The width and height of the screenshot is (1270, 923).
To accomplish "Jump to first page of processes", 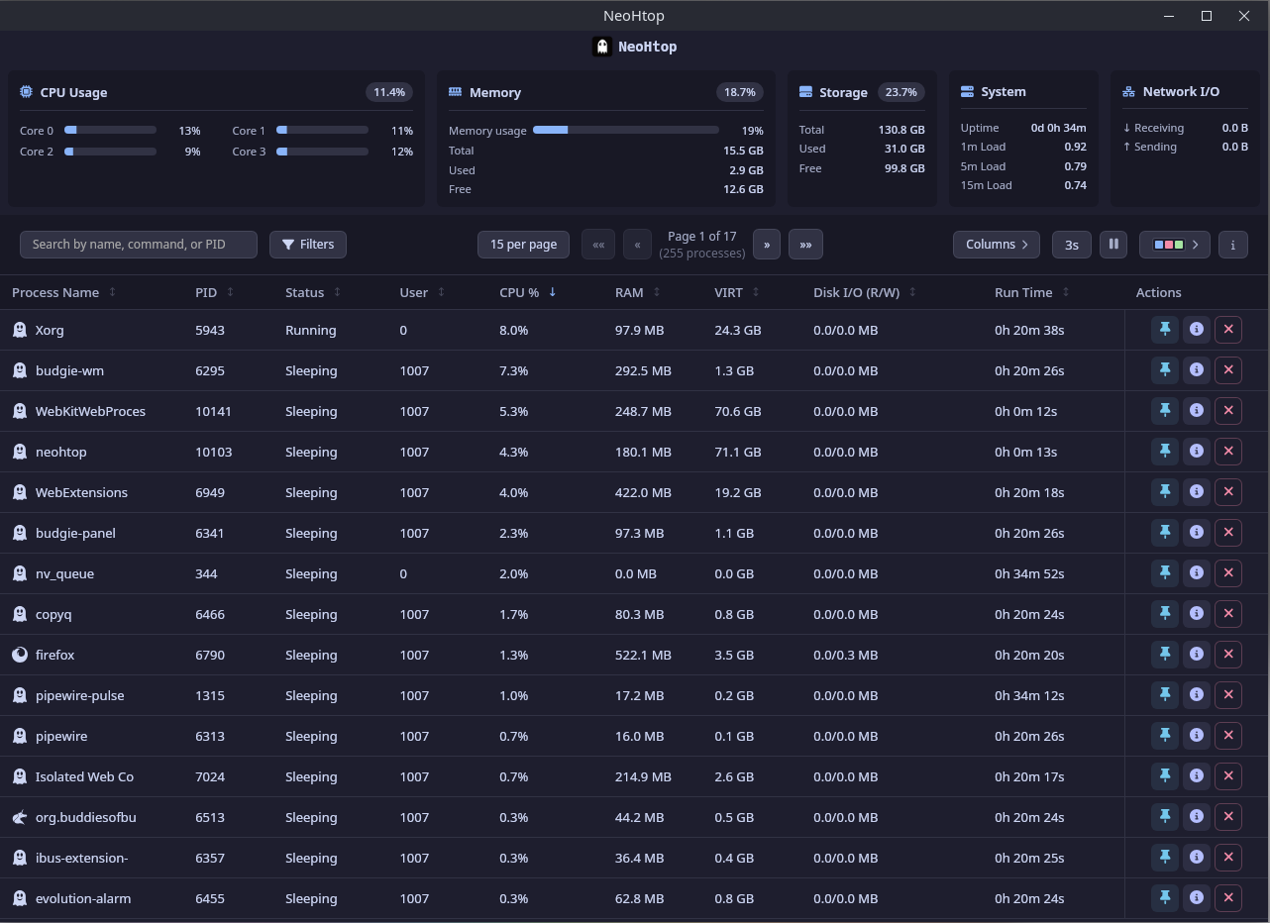I will 598,245.
